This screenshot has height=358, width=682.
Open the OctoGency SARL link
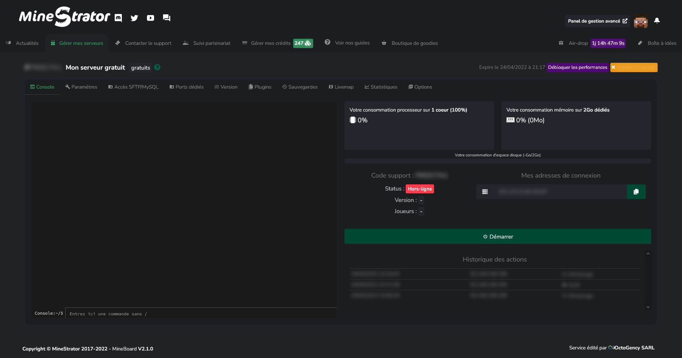(x=631, y=348)
